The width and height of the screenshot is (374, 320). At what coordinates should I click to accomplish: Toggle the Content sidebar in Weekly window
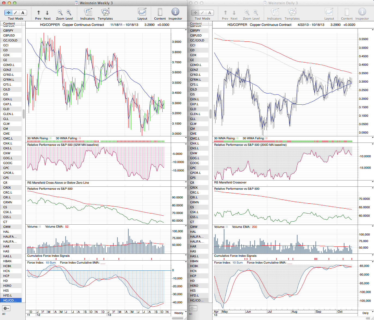click(160, 13)
